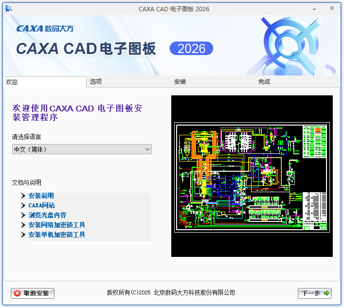Click the CAXA数码大方 brand logo

tap(45, 28)
